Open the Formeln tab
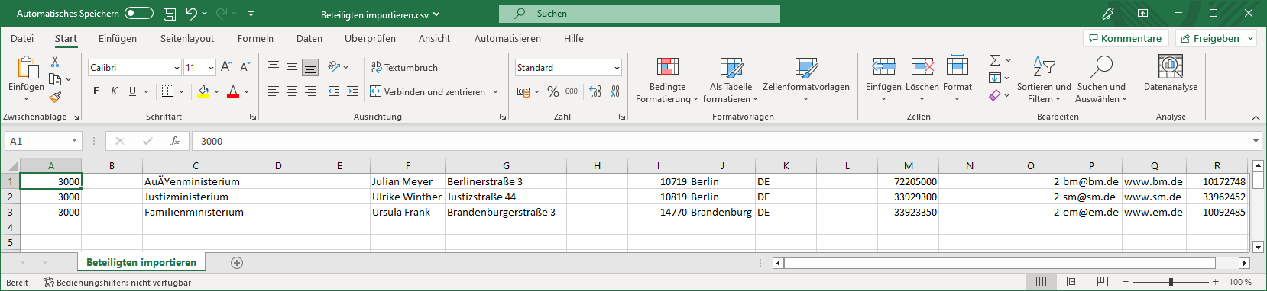The image size is (1267, 291). 255,38
